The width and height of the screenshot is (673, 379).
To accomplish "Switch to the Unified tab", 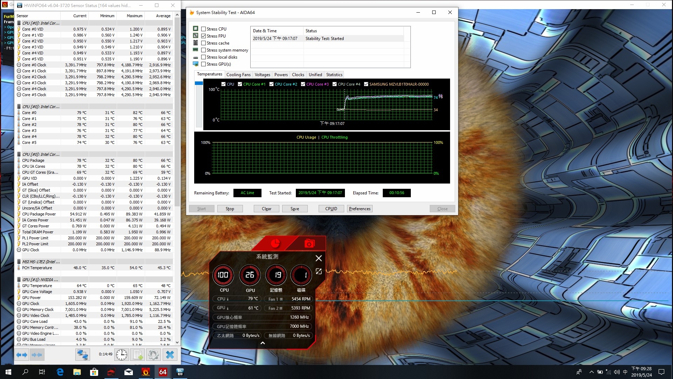I will point(315,75).
